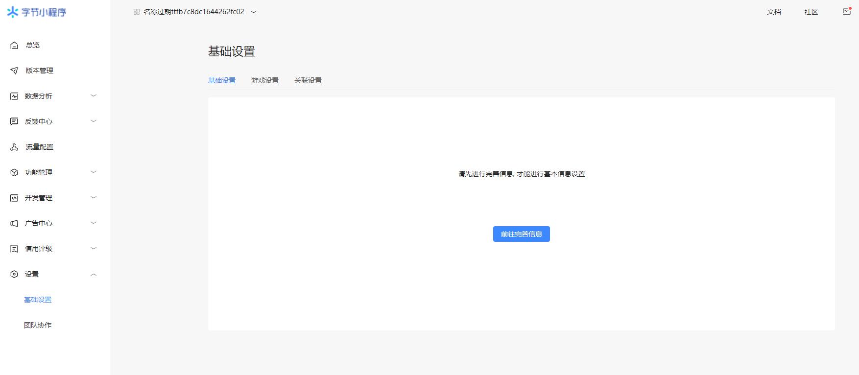Click the 版本管理 paper plane icon

[x=14, y=70]
